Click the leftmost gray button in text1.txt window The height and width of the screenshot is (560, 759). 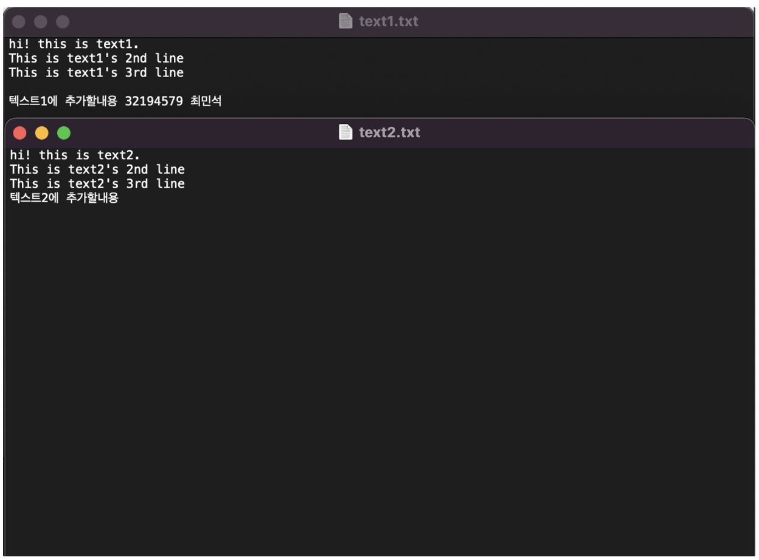(19, 22)
